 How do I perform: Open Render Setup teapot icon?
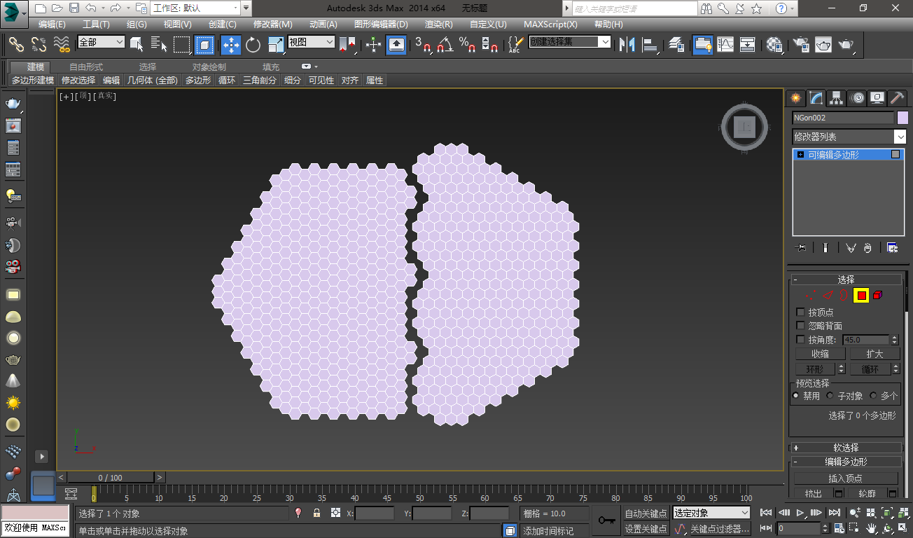[x=800, y=45]
